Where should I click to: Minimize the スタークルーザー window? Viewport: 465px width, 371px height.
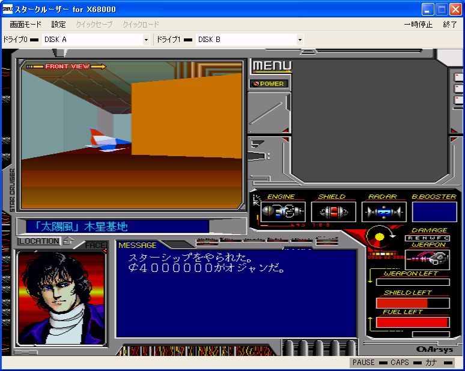pyautogui.click(x=427, y=10)
